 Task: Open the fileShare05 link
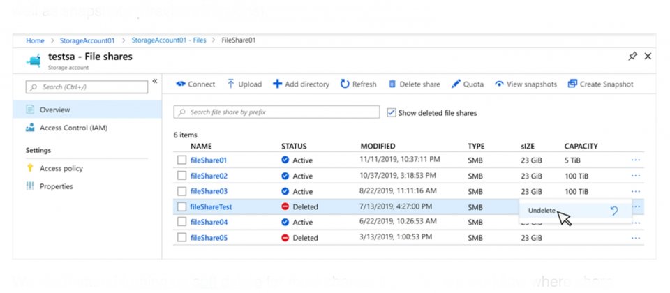(209, 238)
